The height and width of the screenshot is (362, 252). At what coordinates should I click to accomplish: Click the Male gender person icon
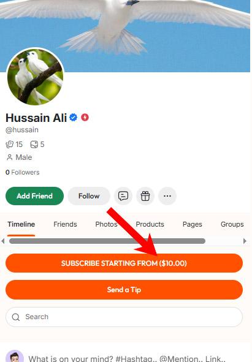pos(9,157)
